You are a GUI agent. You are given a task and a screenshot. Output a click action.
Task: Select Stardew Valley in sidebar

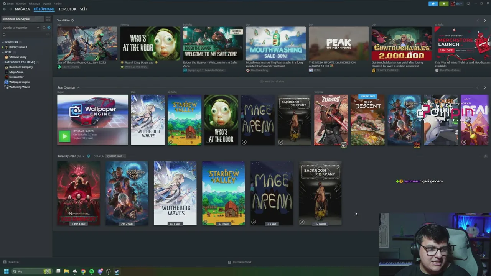(x=18, y=57)
